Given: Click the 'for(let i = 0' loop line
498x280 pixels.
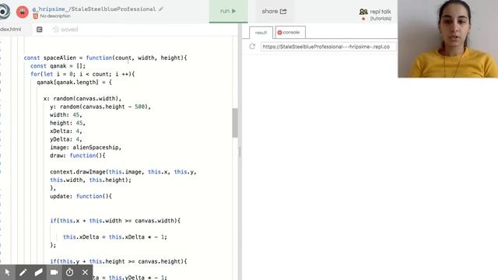Looking at the screenshot, I should coord(82,74).
